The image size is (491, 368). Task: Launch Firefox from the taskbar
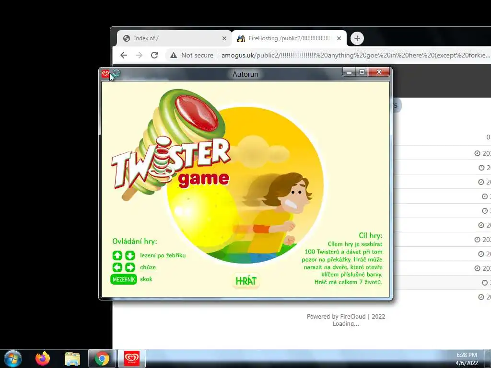tap(42, 358)
